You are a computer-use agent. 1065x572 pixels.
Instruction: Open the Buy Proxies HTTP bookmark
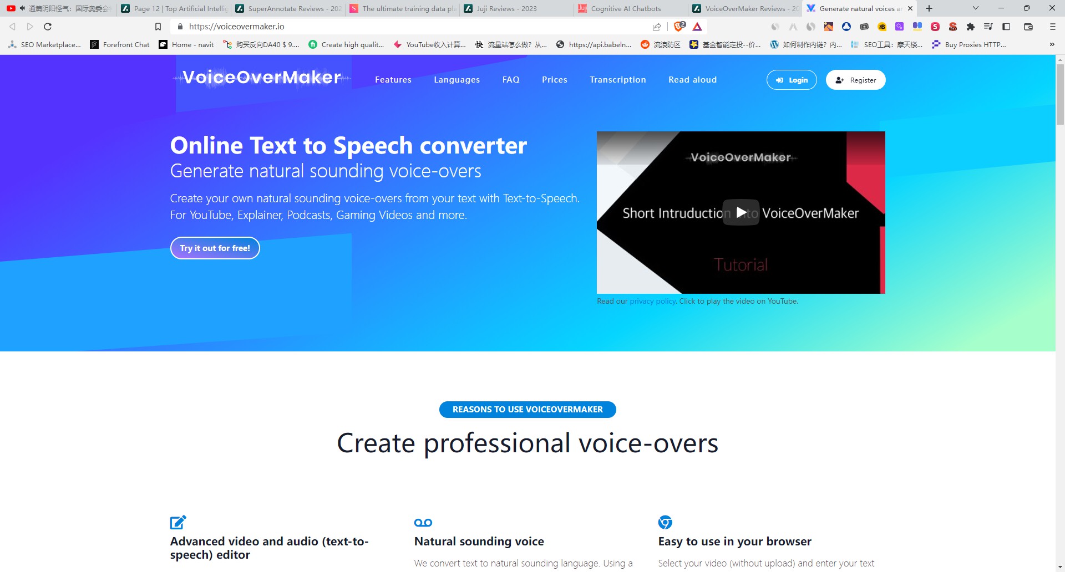pyautogui.click(x=969, y=44)
